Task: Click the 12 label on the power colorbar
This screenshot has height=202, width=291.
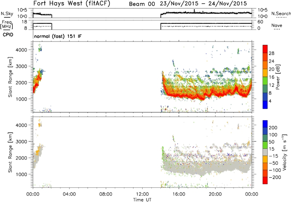Action: (x=271, y=85)
